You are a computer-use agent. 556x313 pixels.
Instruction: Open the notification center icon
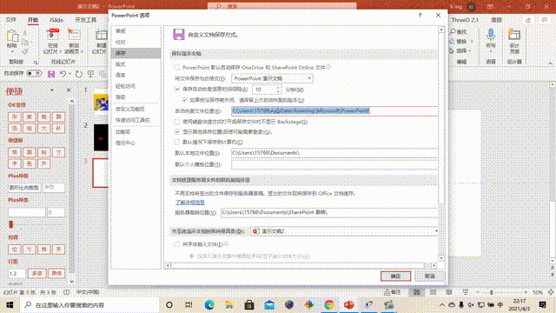pos(542,304)
